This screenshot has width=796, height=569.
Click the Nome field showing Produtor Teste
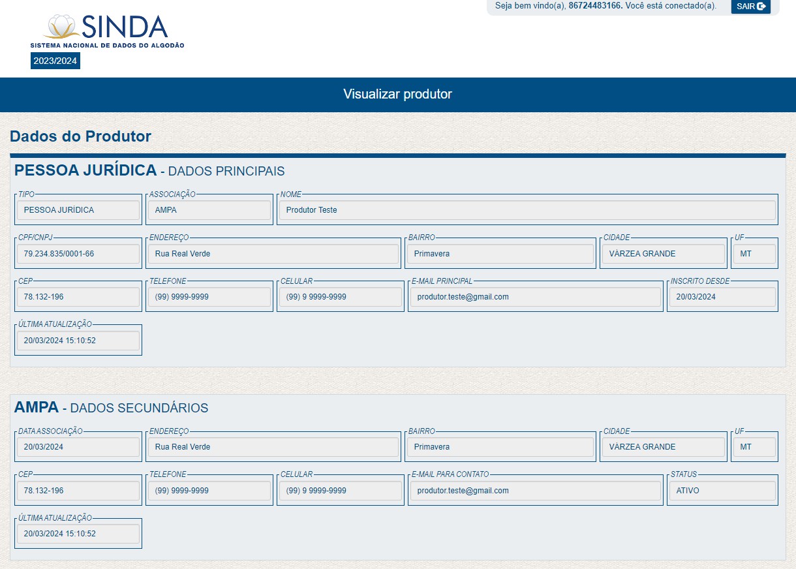pos(527,210)
